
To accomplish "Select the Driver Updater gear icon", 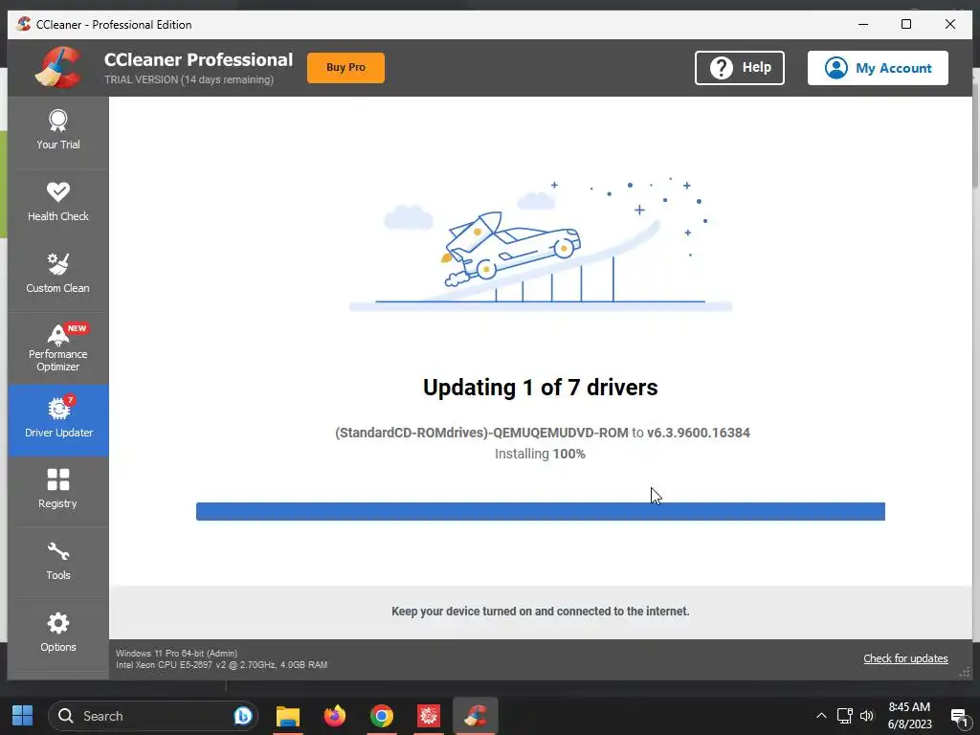I will point(58,408).
